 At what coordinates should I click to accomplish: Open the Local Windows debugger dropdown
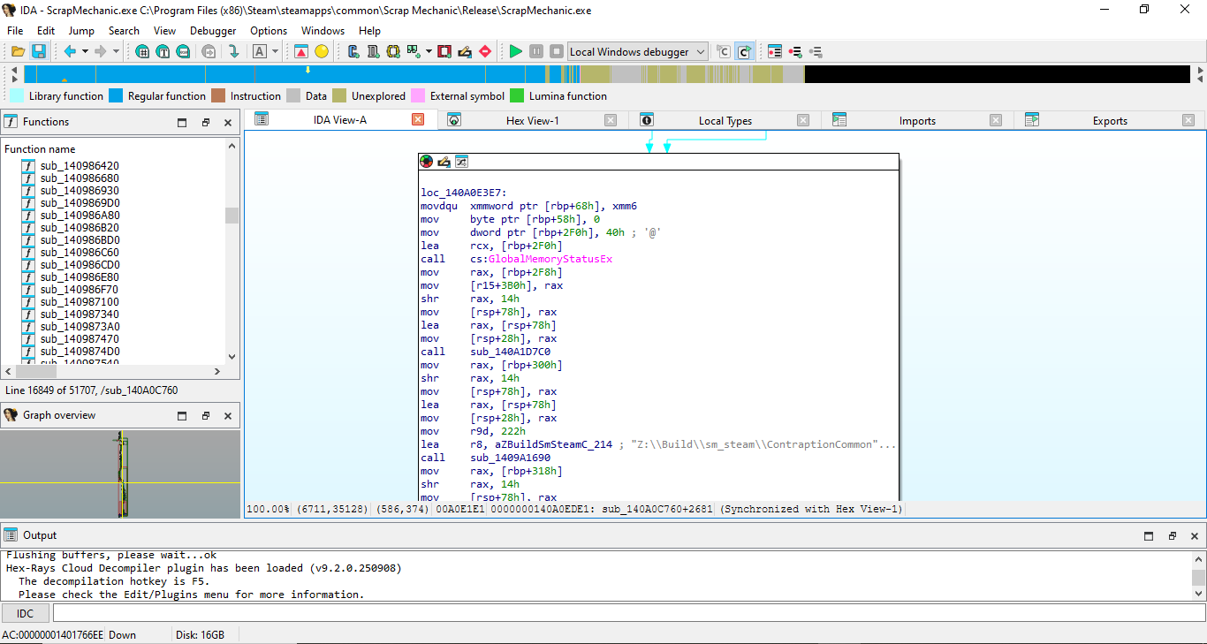tap(638, 51)
